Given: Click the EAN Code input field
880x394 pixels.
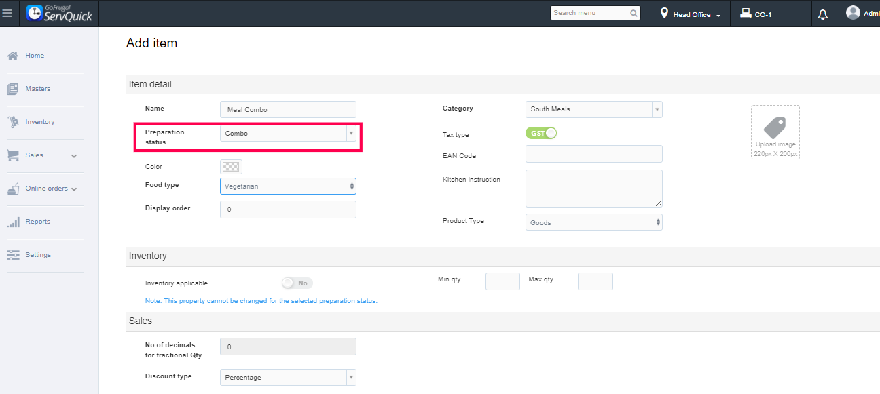Looking at the screenshot, I should [x=593, y=154].
